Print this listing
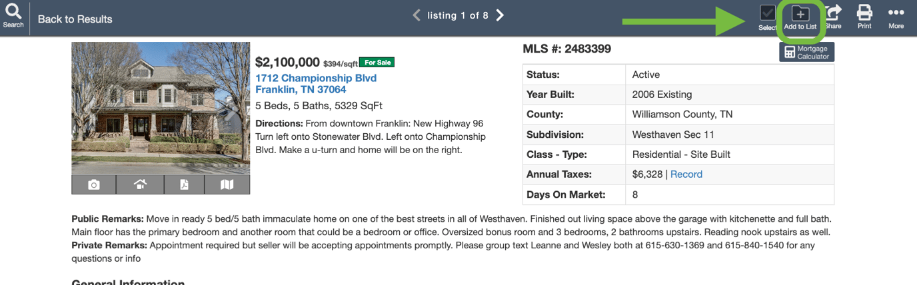 click(x=864, y=15)
